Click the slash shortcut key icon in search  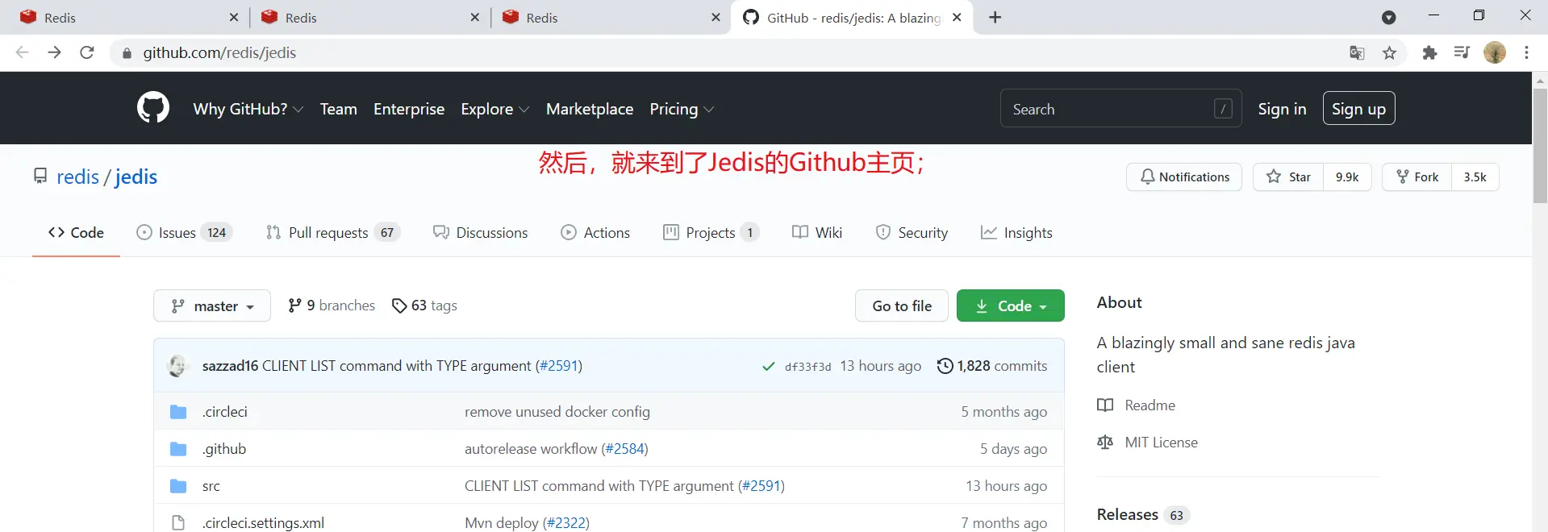tap(1223, 109)
